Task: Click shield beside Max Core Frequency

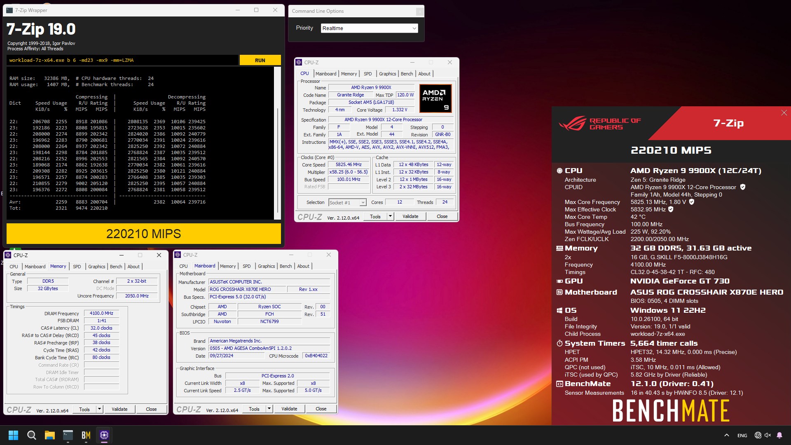Action: pyautogui.click(x=692, y=202)
